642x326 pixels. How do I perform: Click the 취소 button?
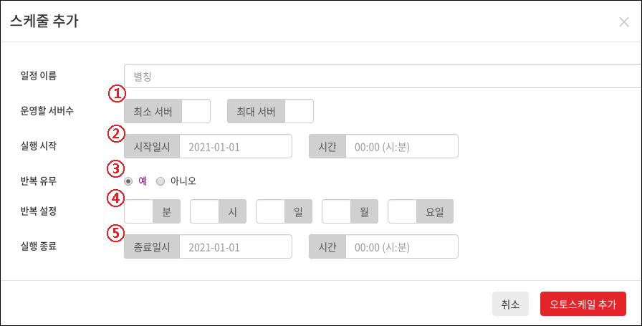click(x=510, y=304)
